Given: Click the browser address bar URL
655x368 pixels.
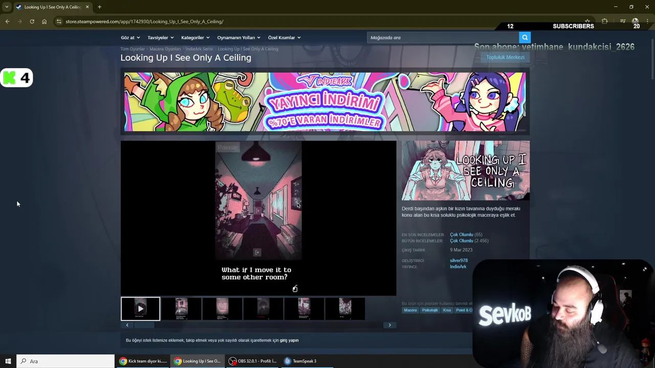Looking at the screenshot, I should point(144,21).
